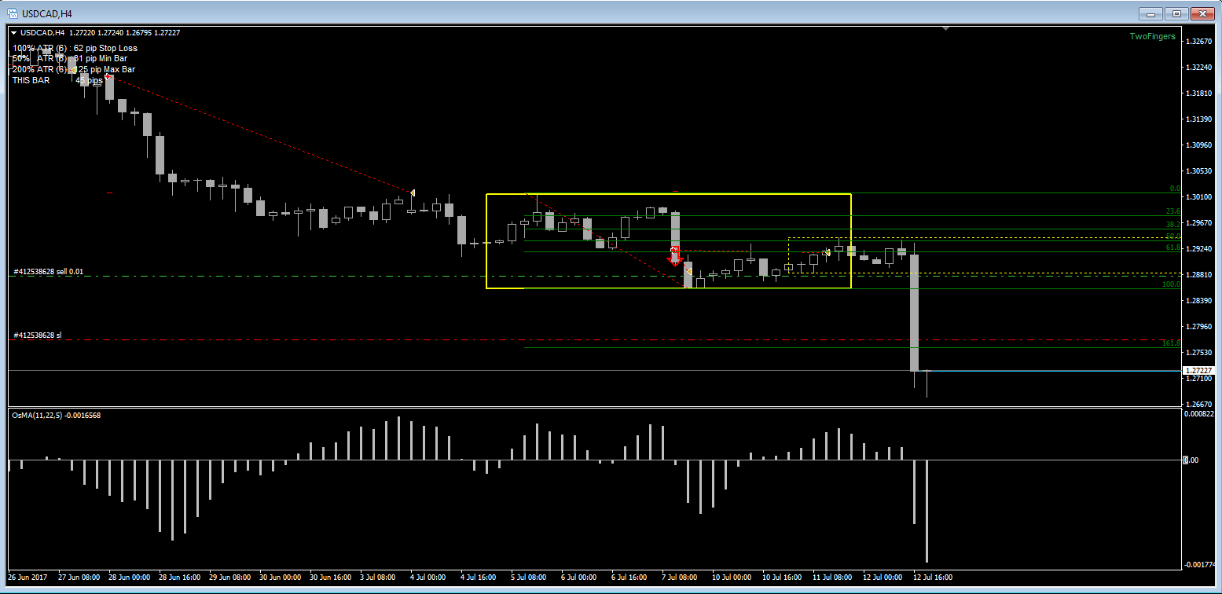Screen dimensions: 1222x594
Task: Select the red dash-dot stop loss line
Action: click(x=595, y=340)
